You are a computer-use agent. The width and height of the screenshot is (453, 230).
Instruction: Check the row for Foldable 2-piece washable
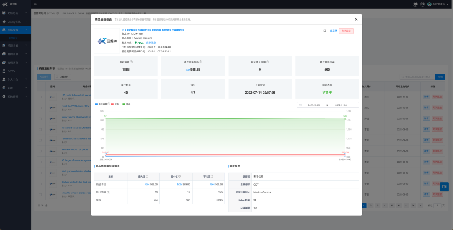coord(40,140)
